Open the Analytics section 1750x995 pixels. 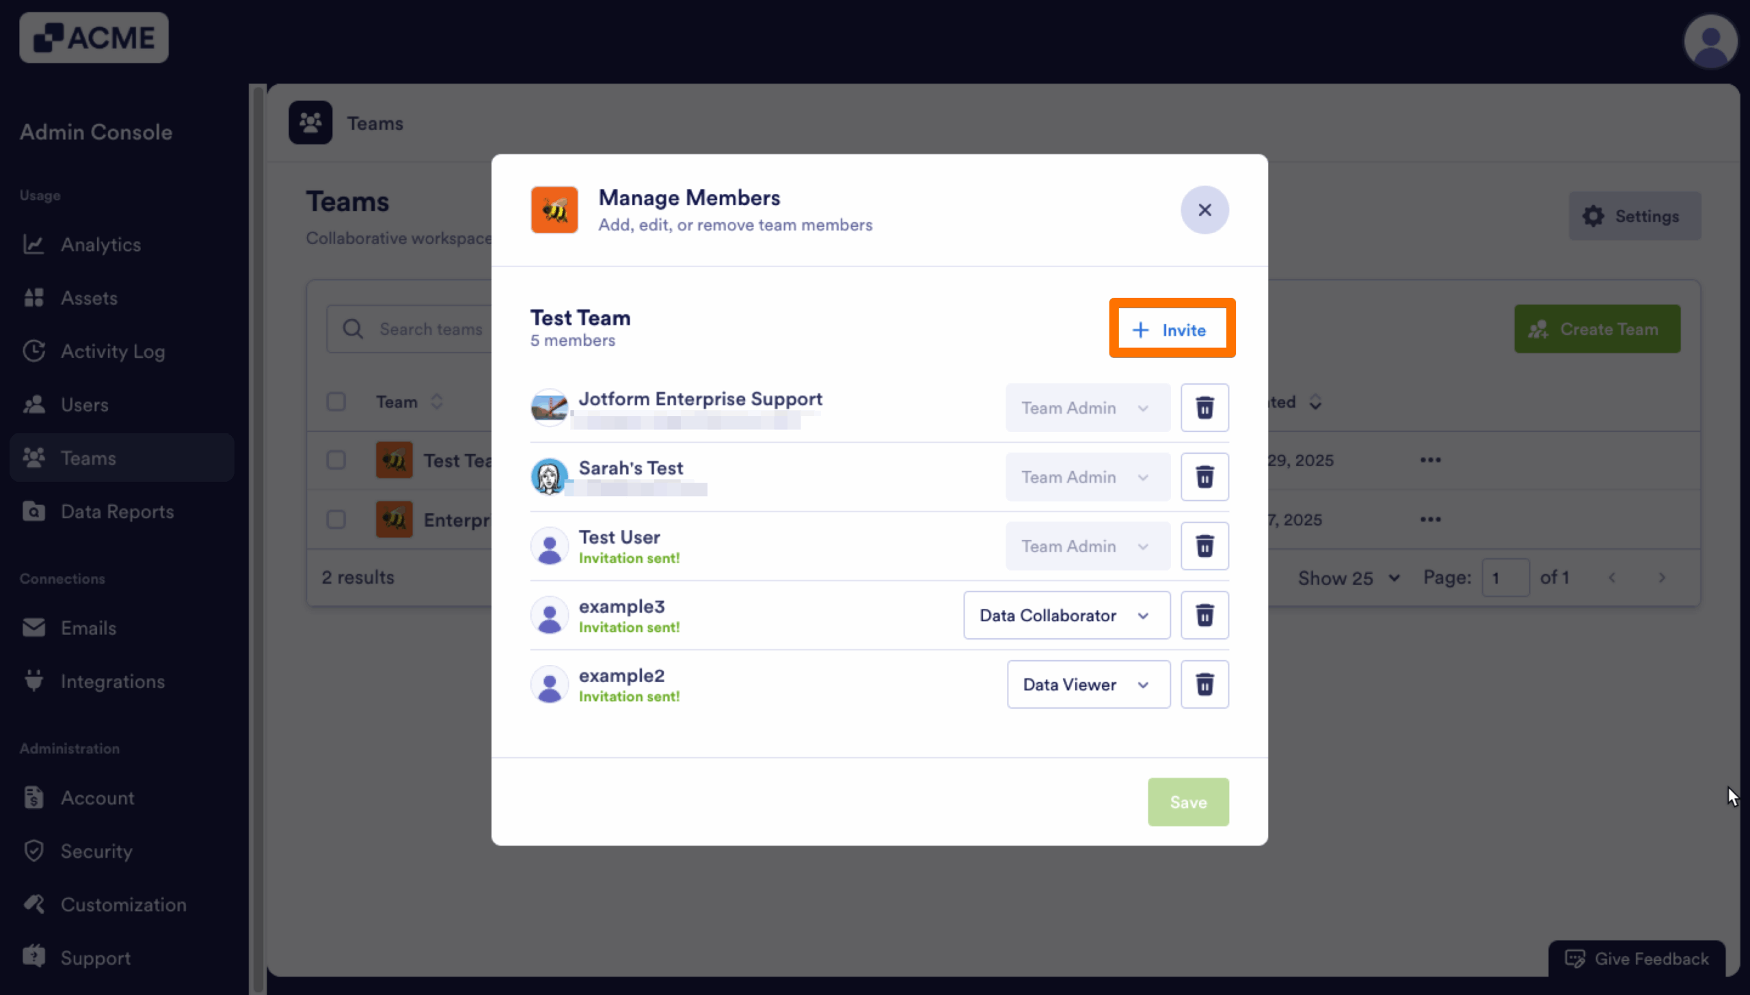pos(100,244)
